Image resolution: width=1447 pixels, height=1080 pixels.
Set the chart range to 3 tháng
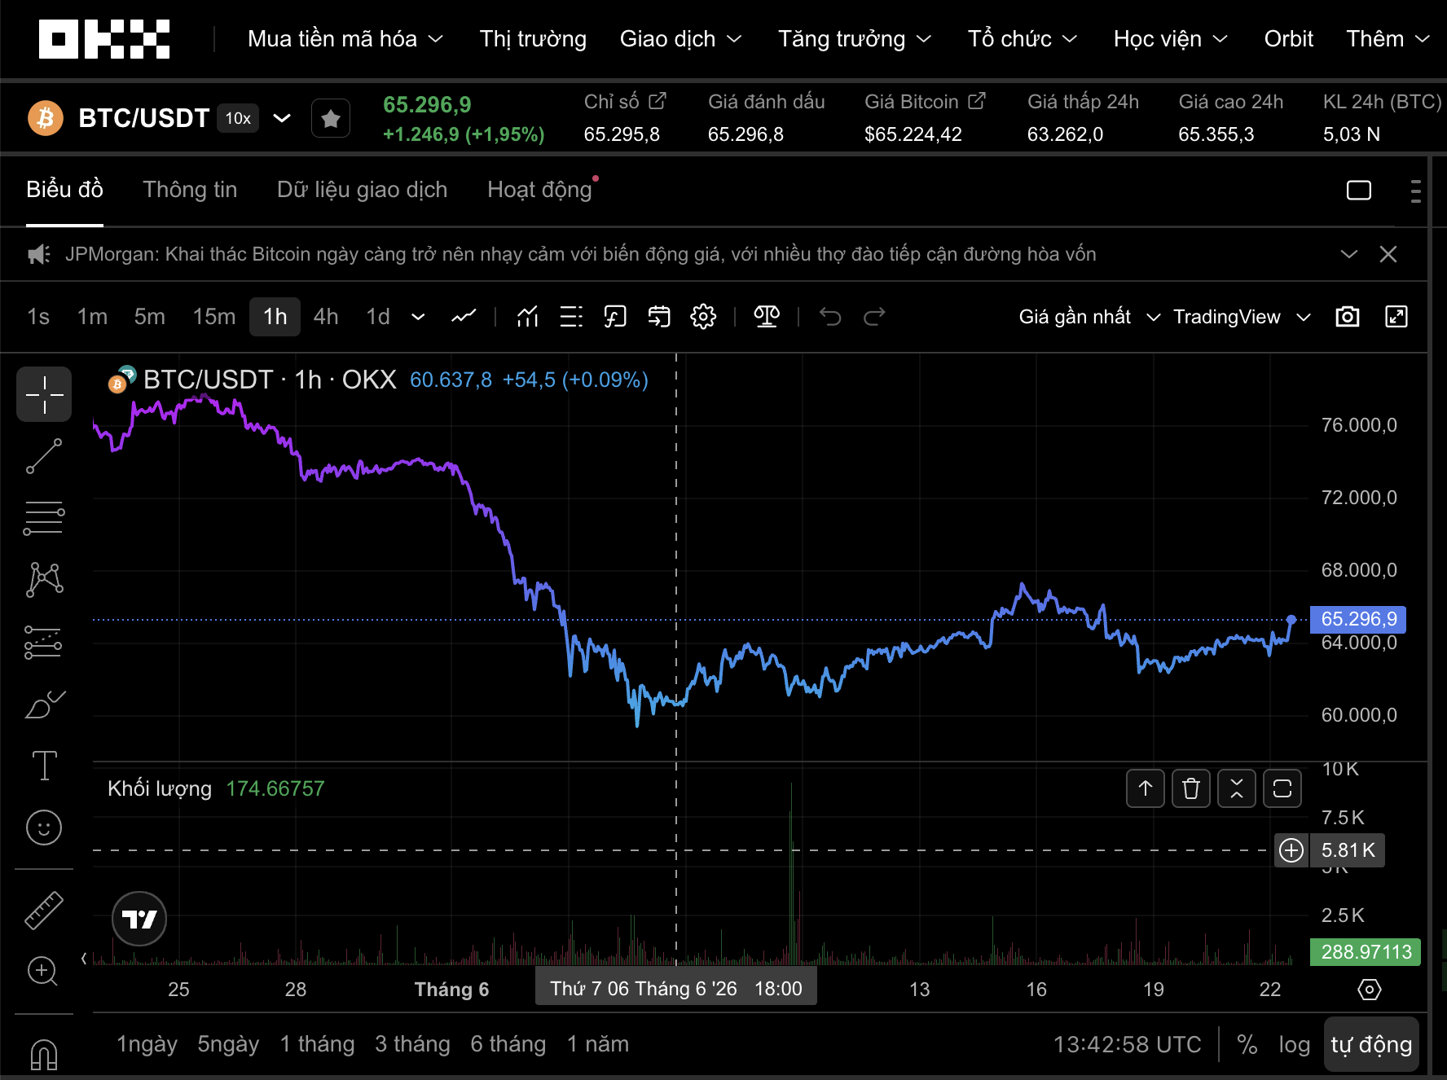click(x=412, y=1044)
